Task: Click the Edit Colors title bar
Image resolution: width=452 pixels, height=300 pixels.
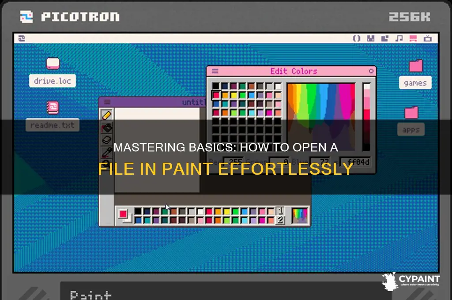Action: [291, 71]
